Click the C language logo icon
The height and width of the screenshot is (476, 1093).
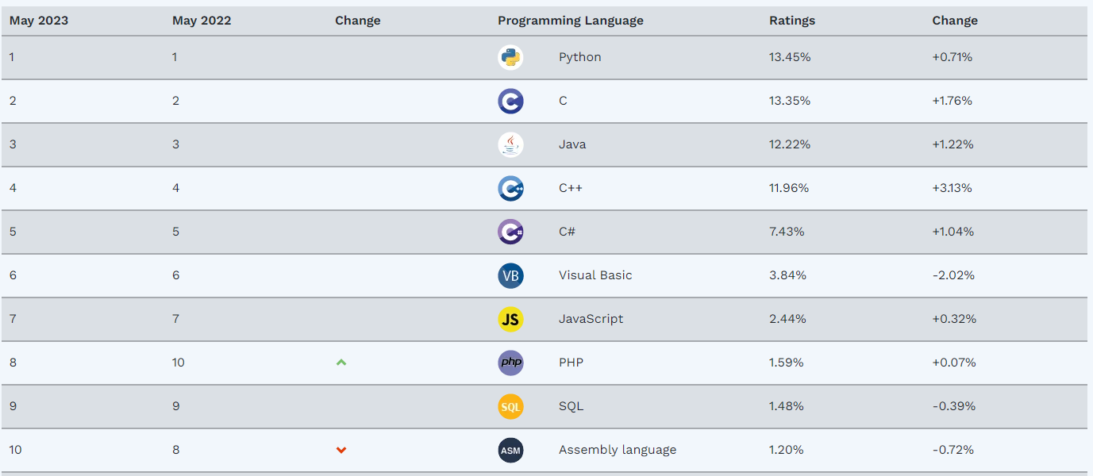[x=510, y=101]
